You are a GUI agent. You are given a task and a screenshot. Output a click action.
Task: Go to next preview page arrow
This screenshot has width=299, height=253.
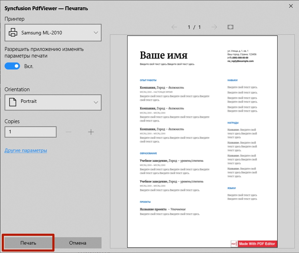[214, 27]
